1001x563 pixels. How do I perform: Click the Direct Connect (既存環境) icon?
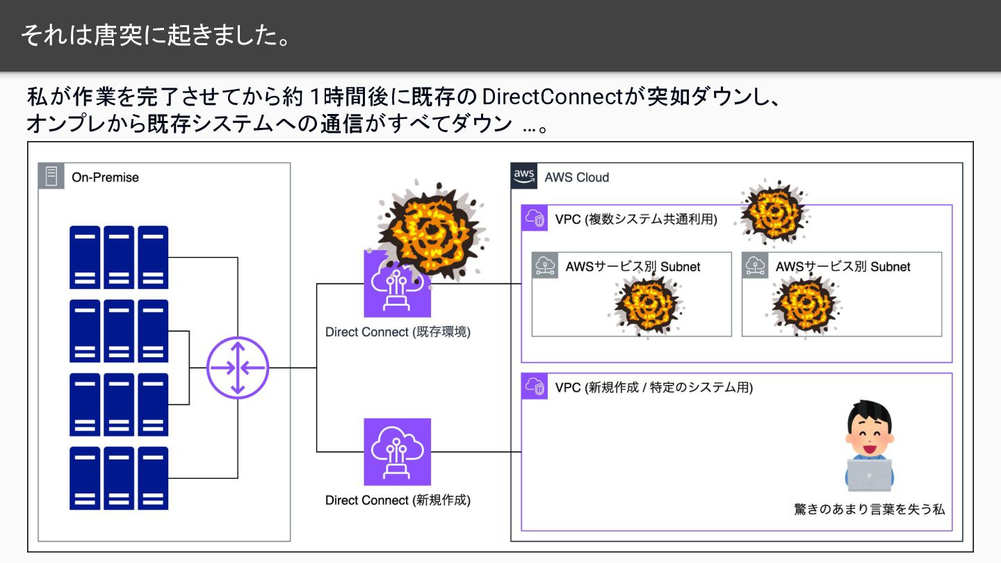click(397, 284)
